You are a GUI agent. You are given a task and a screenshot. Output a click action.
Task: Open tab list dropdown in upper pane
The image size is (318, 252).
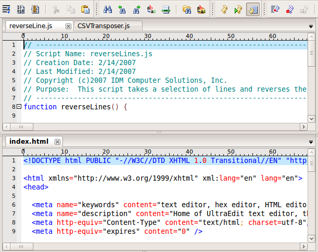click(x=311, y=27)
